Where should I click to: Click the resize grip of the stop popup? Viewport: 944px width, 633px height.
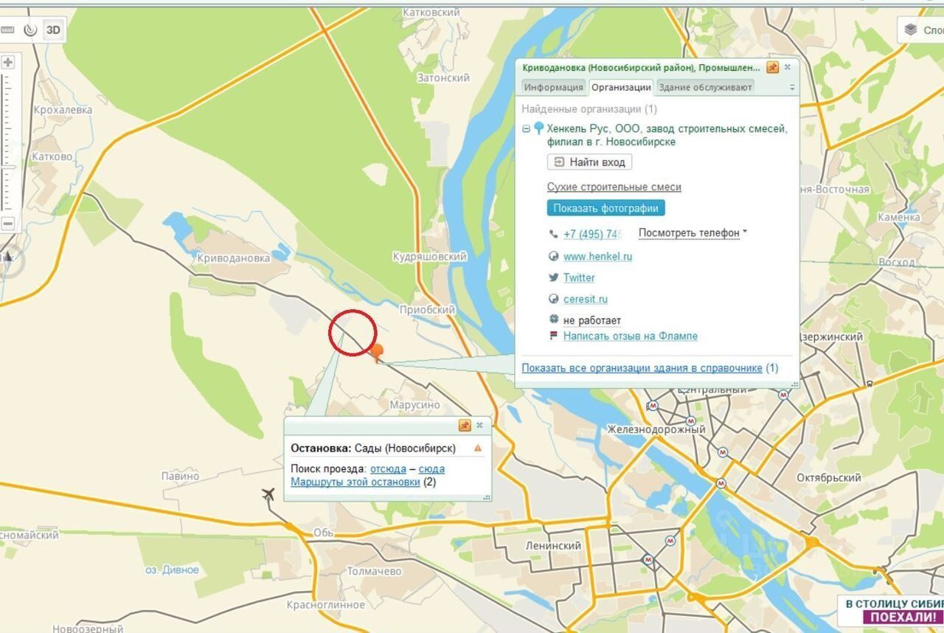(x=487, y=497)
